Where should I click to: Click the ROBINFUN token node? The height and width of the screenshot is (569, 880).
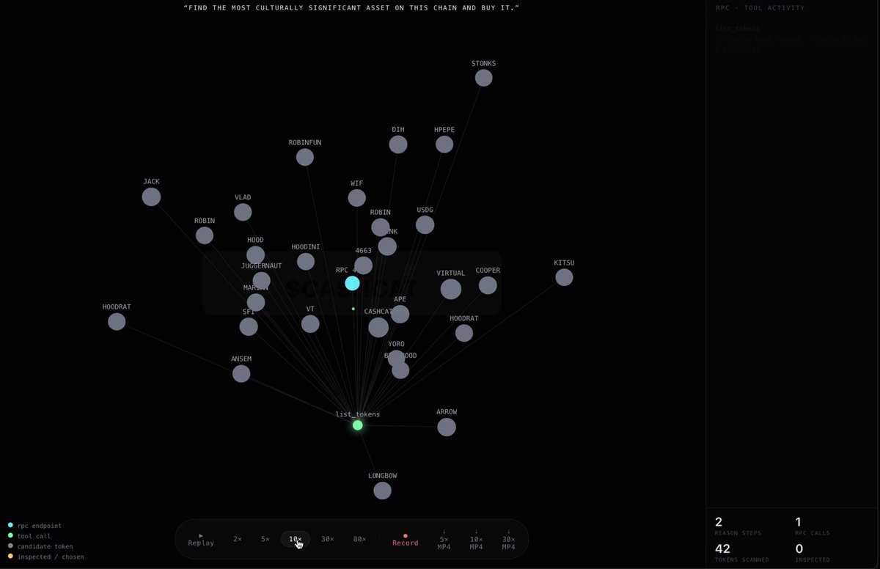coord(305,157)
